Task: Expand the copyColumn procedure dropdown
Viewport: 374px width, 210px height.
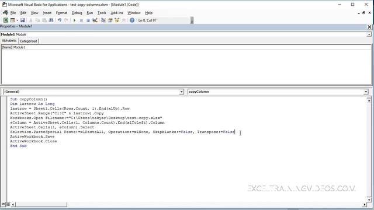Action: (366, 92)
